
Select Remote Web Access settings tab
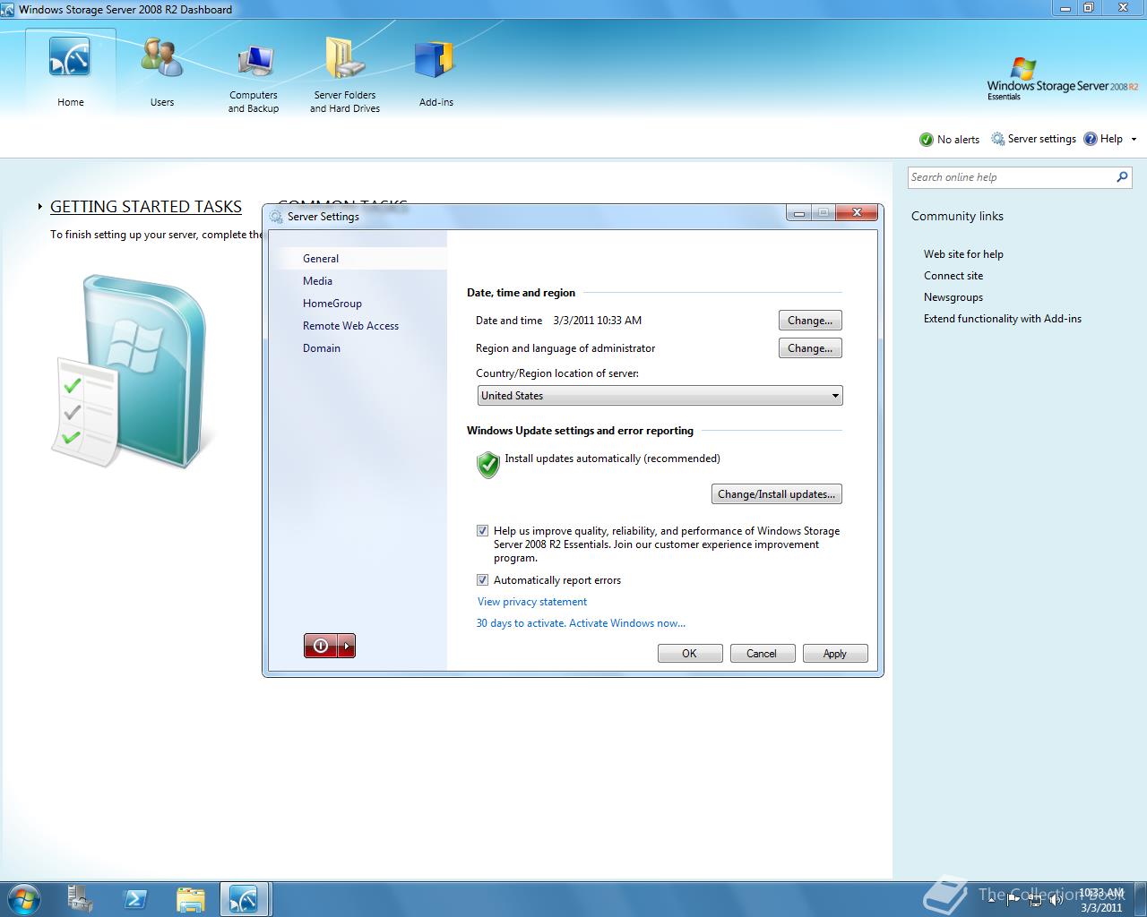point(350,326)
